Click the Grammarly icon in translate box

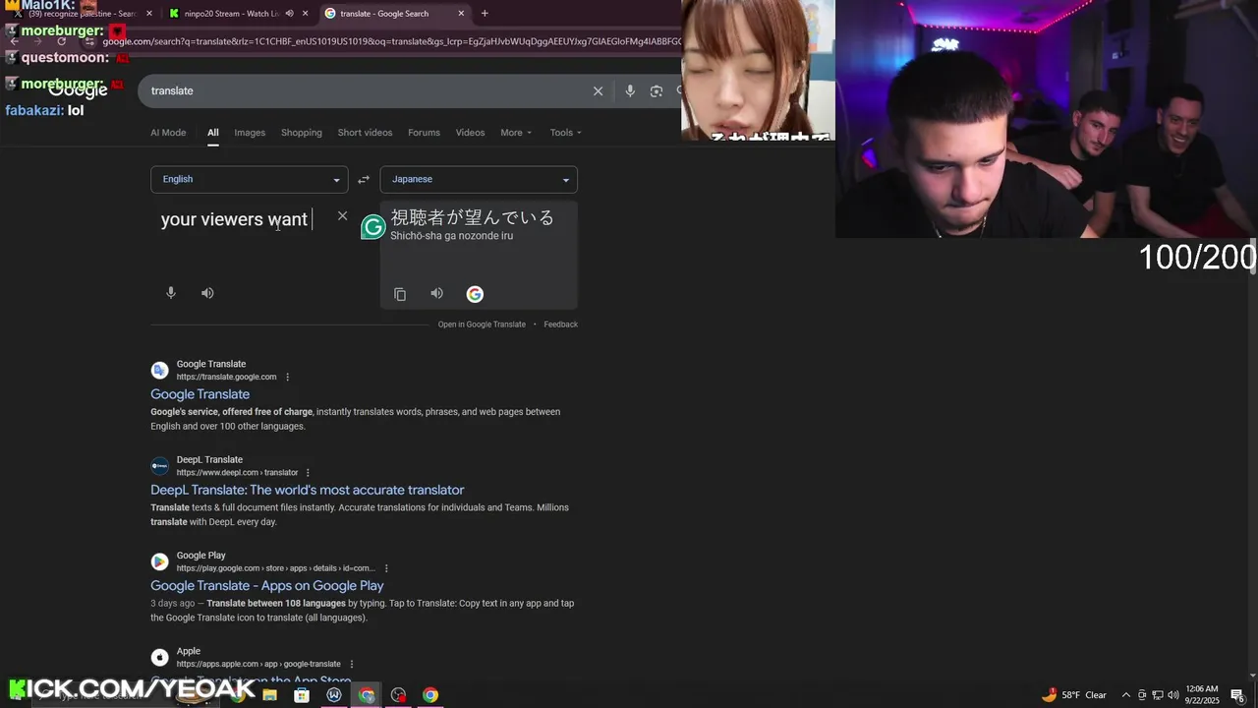point(373,227)
